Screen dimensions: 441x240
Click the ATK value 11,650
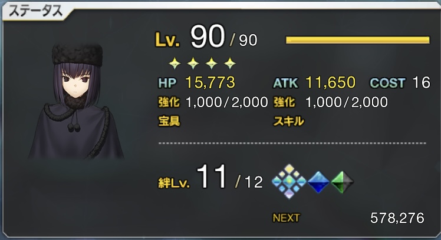[330, 82]
